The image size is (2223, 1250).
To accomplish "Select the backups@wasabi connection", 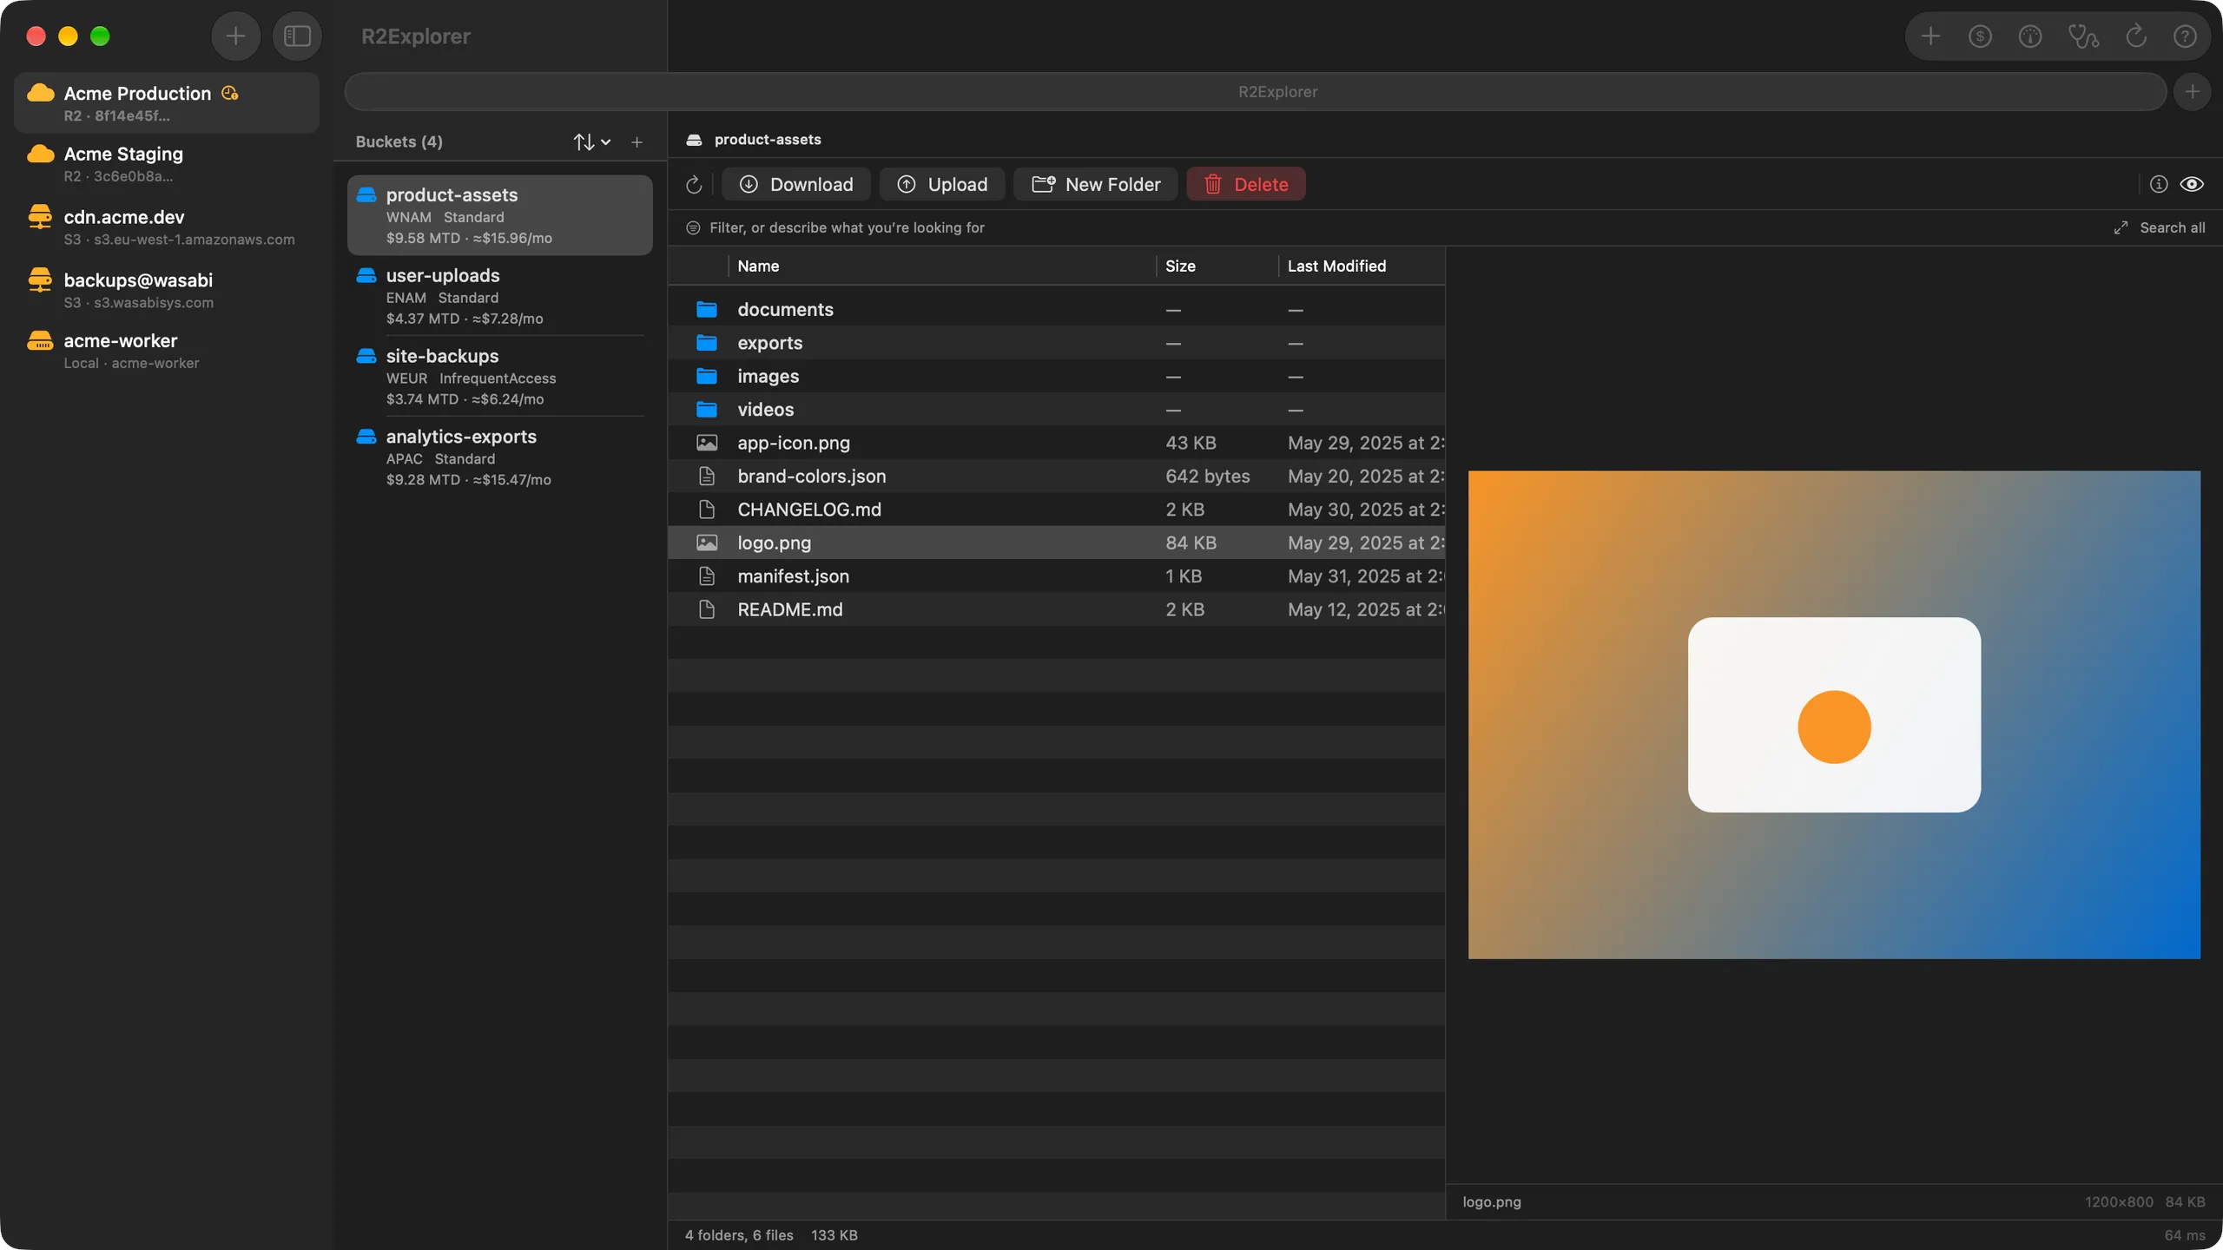I will coord(167,290).
